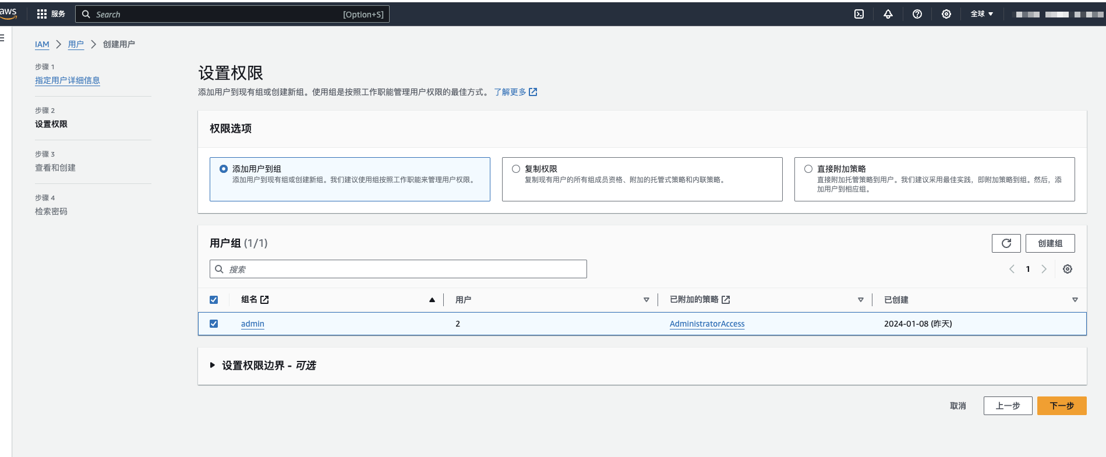Open the settings gear in top bar

946,14
